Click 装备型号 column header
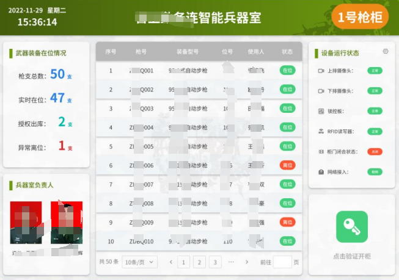This screenshot has width=399, height=280. pos(188,52)
